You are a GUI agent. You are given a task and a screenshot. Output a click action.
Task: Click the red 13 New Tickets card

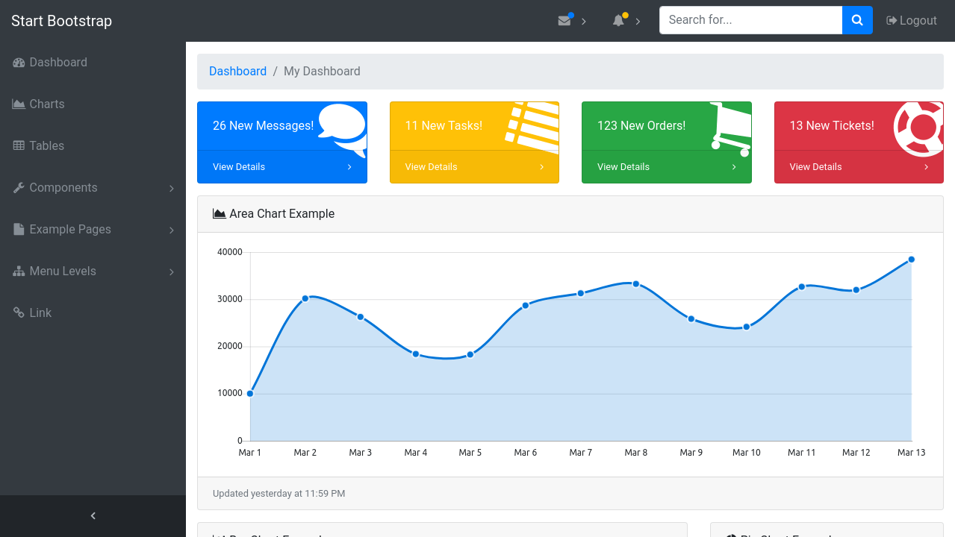coord(858,126)
